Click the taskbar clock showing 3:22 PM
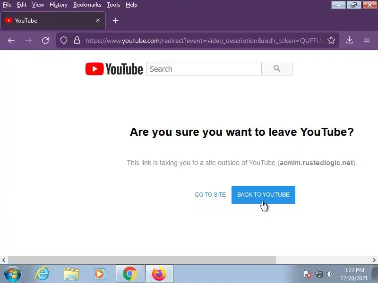Image resolution: width=378 pixels, height=283 pixels. [x=354, y=274]
